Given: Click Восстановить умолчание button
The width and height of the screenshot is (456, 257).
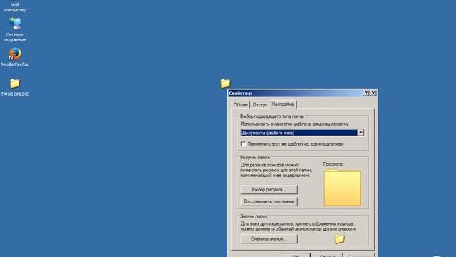Looking at the screenshot, I should tap(269, 201).
